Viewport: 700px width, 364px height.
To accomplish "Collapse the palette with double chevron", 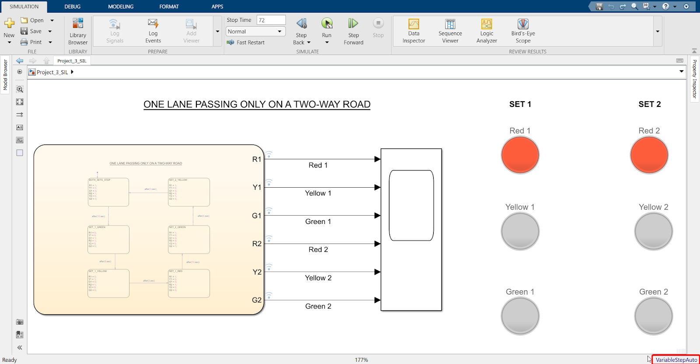I will coord(20,347).
